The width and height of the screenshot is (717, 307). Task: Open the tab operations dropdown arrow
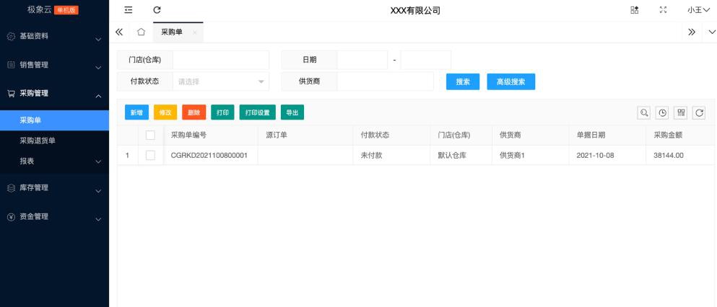click(712, 32)
